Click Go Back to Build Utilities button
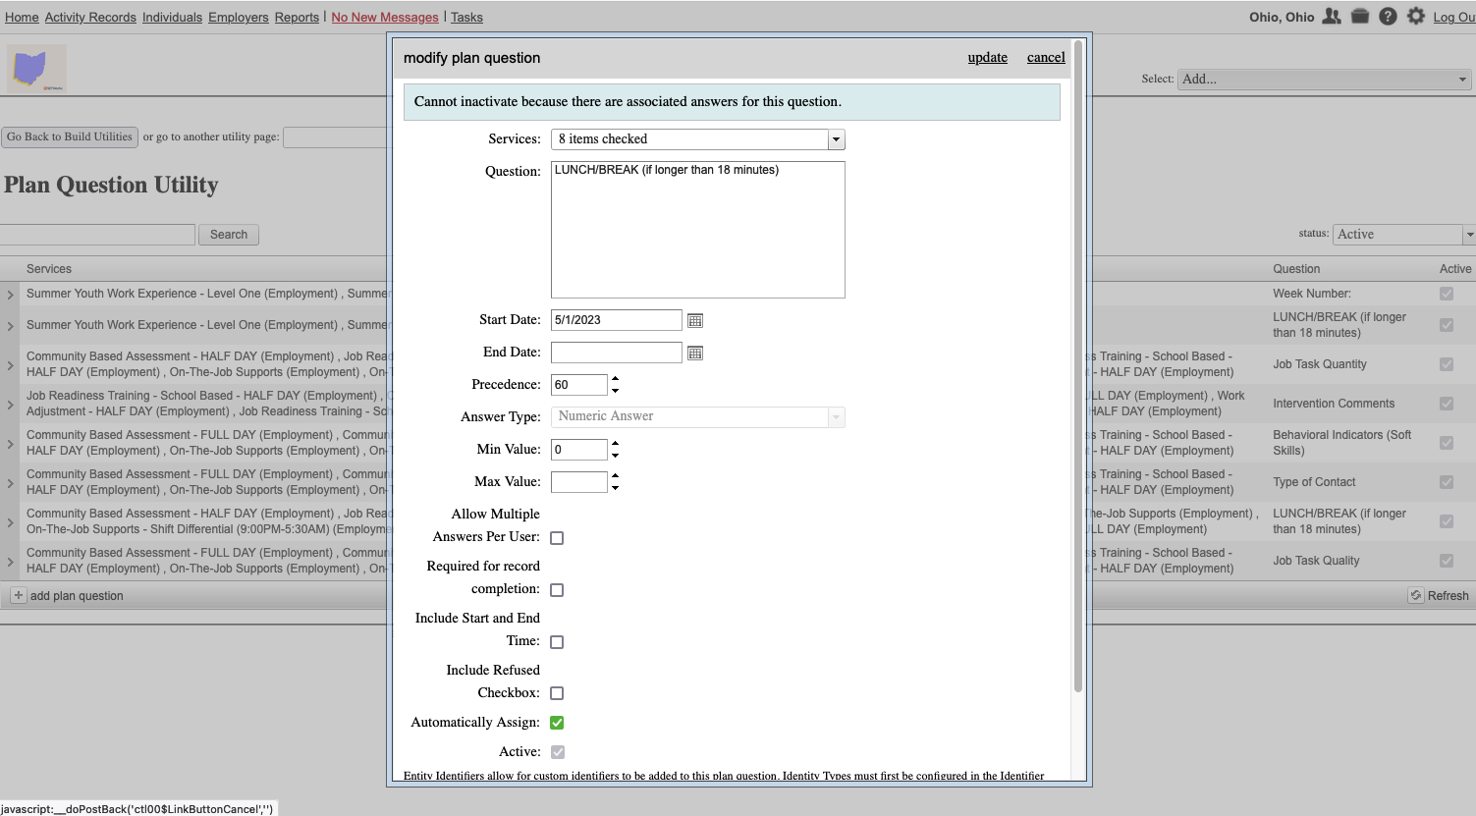The image size is (1476, 816). pos(70,136)
